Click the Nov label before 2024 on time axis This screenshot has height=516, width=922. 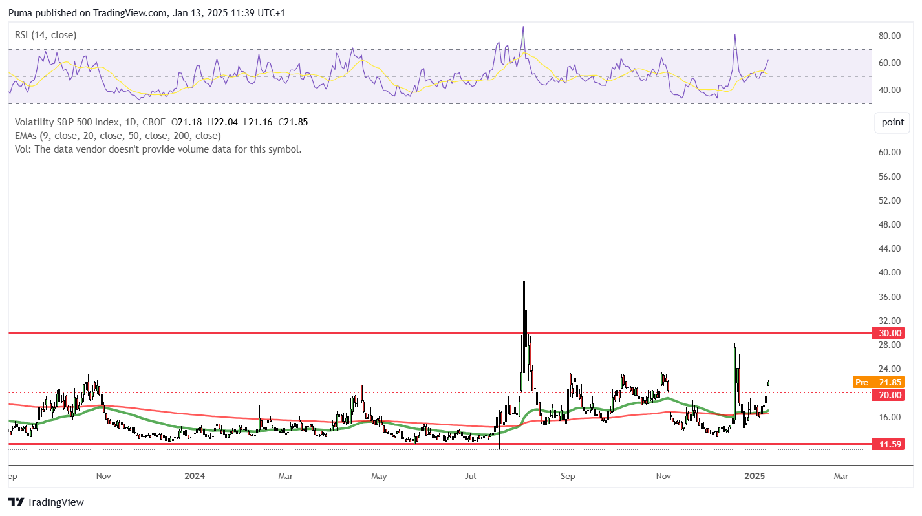[x=103, y=477]
